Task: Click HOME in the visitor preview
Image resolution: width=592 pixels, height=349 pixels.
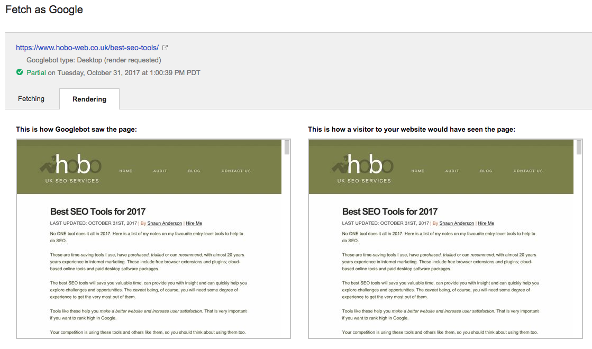Action: [417, 171]
